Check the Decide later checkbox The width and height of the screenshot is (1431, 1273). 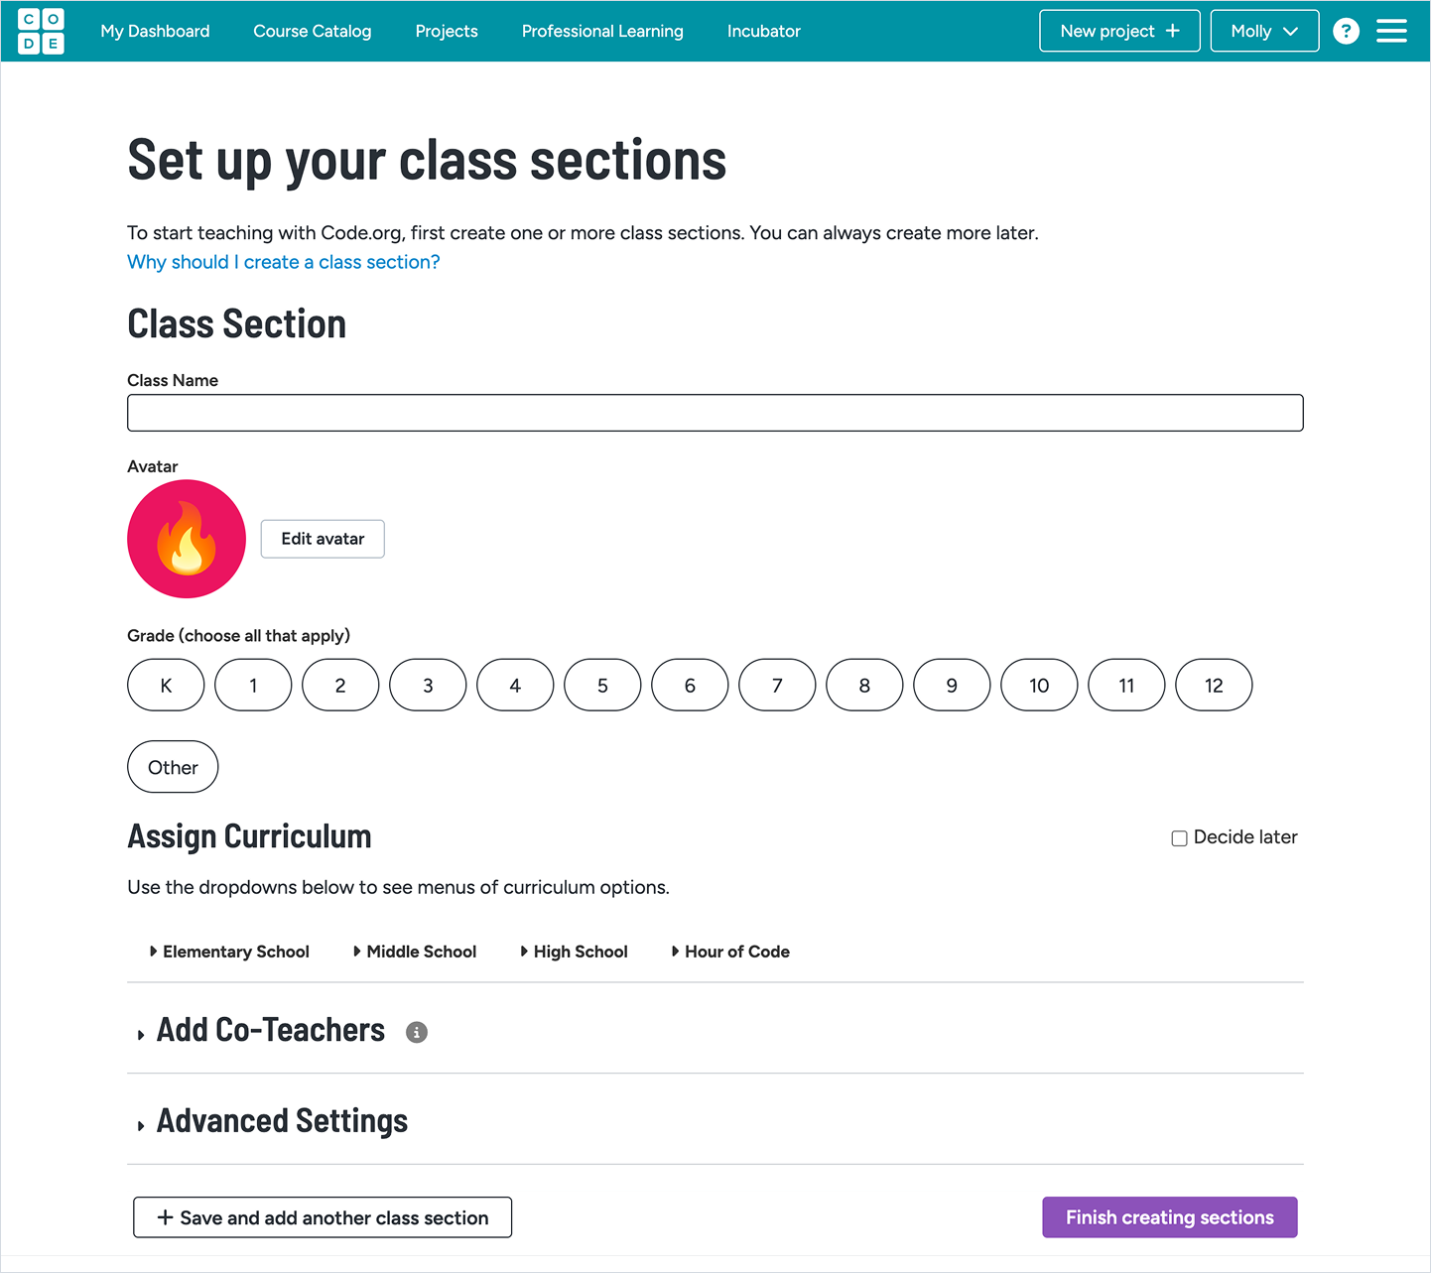[x=1180, y=838]
